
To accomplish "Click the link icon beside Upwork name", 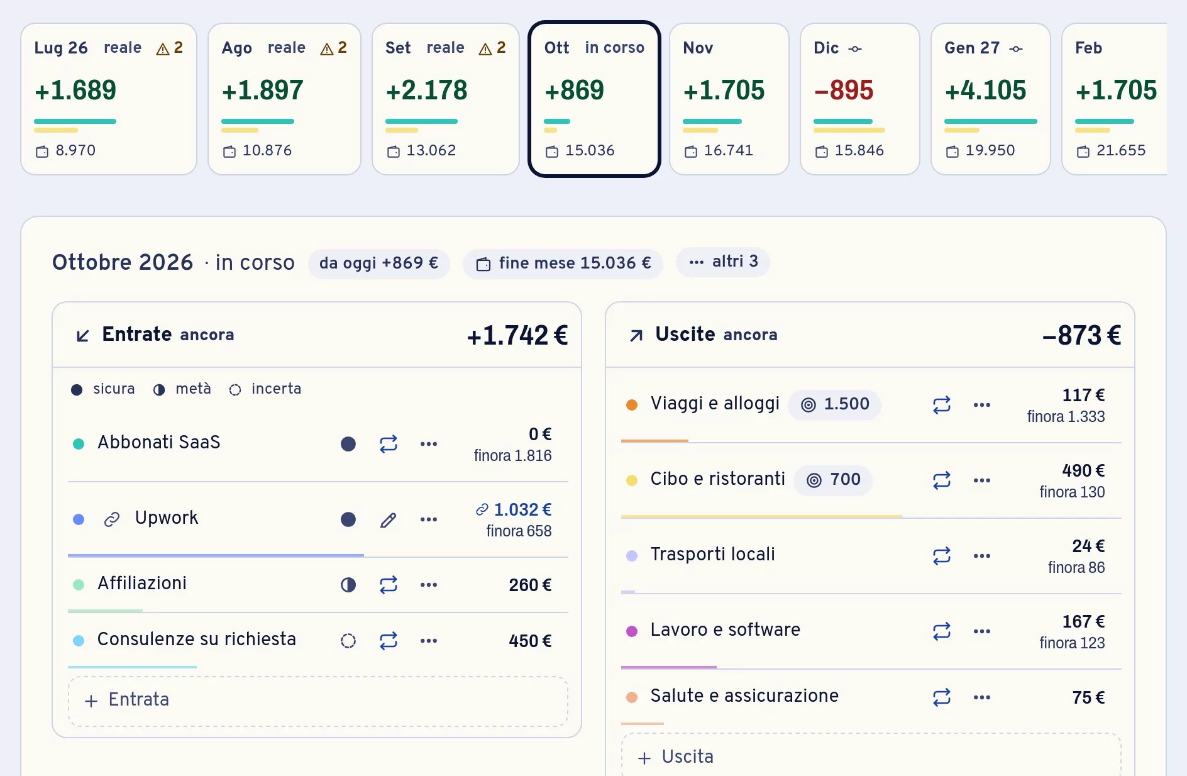I will pos(112,519).
